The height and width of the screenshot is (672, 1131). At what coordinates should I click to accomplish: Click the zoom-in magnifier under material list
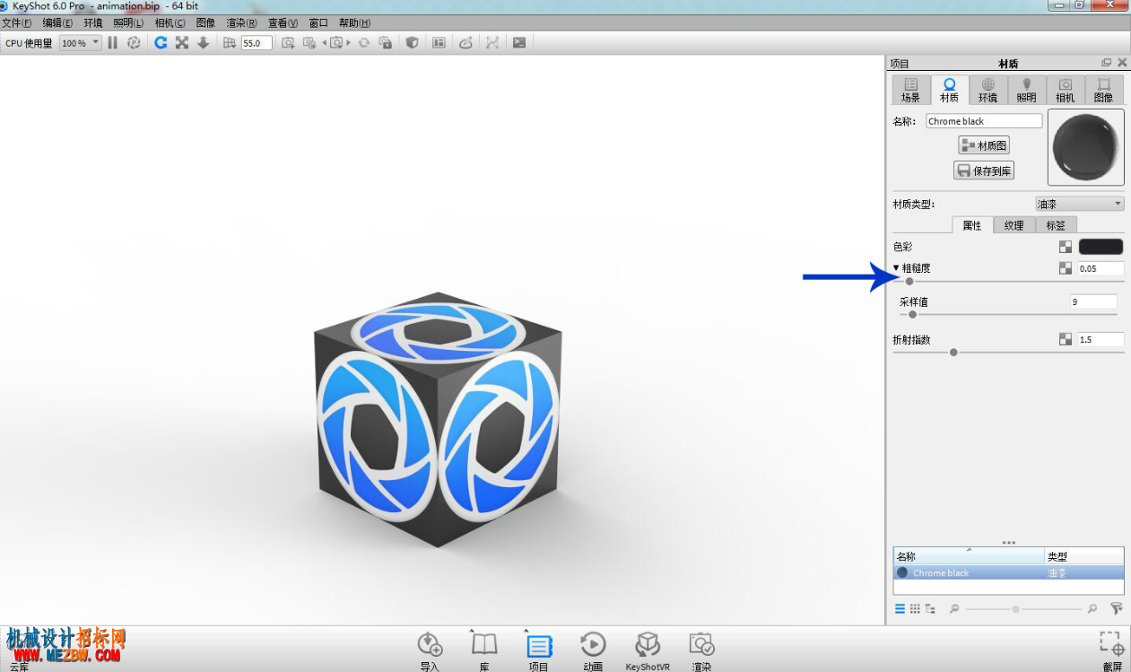click(x=1092, y=608)
